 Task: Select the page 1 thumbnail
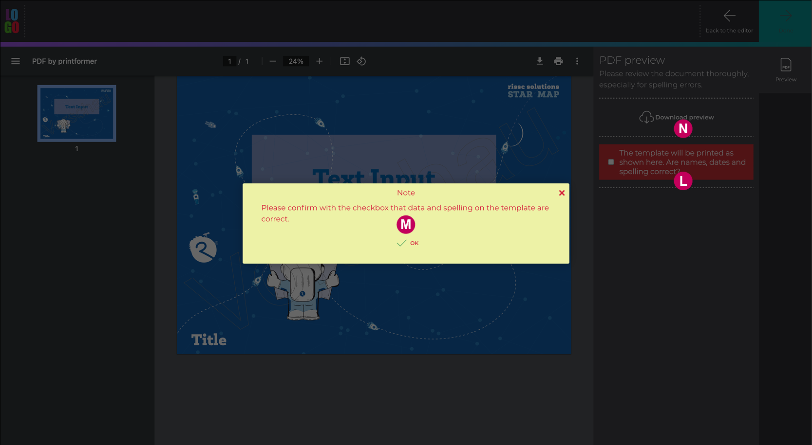76,113
